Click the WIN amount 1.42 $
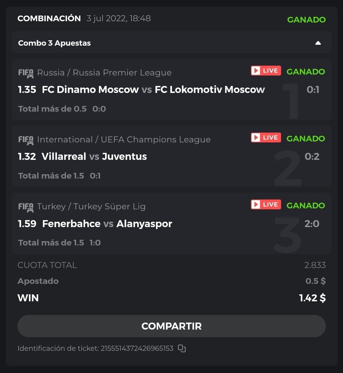 click(x=312, y=298)
